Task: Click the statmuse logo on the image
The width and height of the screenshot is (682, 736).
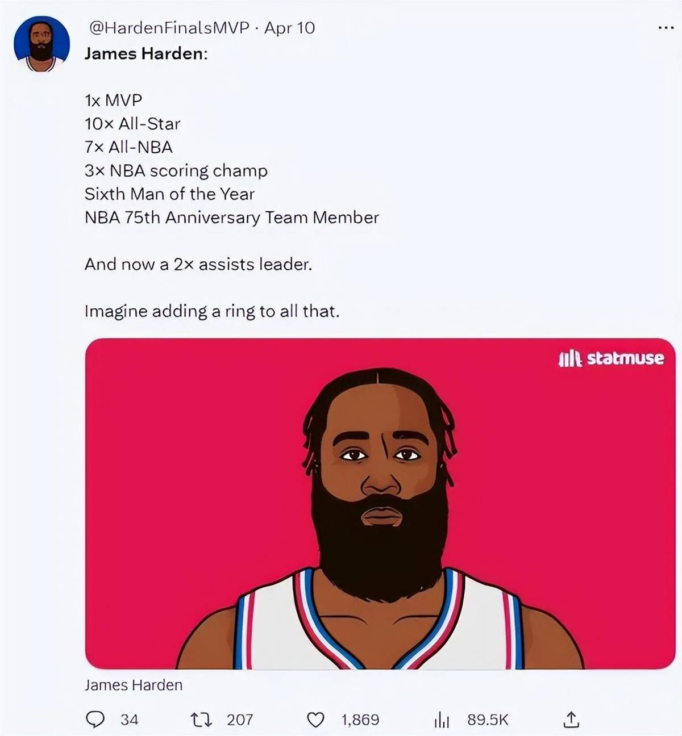Action: click(611, 358)
